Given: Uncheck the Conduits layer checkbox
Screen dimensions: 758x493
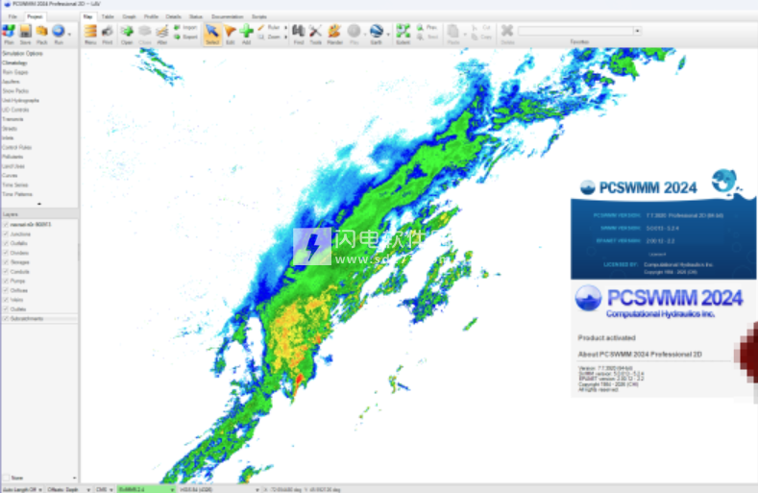Looking at the screenshot, I should 6,270.
